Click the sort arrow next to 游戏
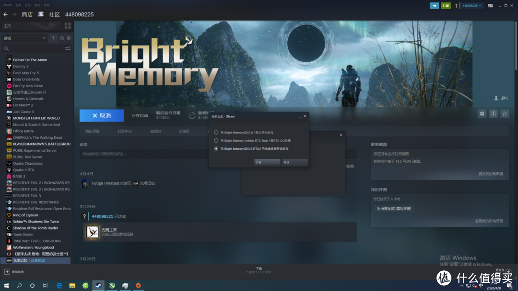The width and height of the screenshot is (518, 291). point(53,38)
